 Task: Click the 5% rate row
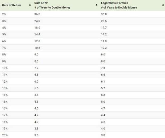point(82,34)
